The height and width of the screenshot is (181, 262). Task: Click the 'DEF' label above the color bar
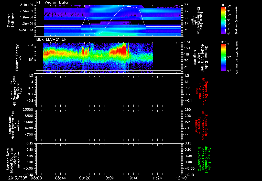[x=224, y=42]
